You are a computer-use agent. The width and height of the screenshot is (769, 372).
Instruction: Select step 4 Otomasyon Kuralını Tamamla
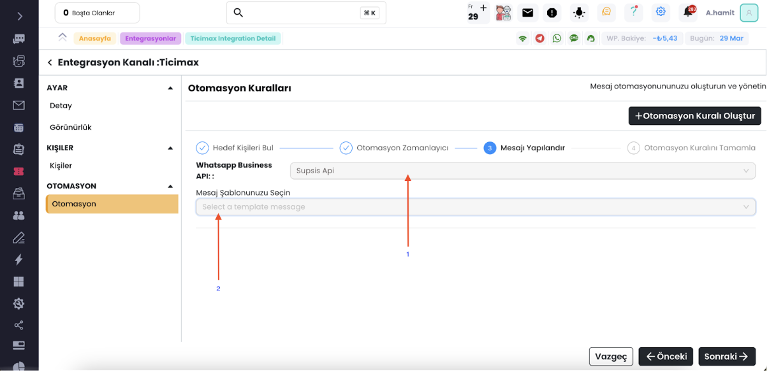(691, 148)
